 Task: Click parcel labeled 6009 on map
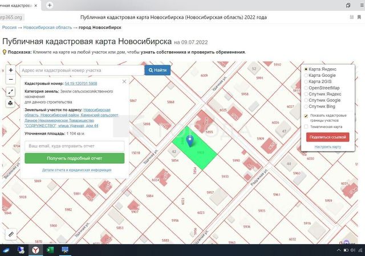[204, 76]
